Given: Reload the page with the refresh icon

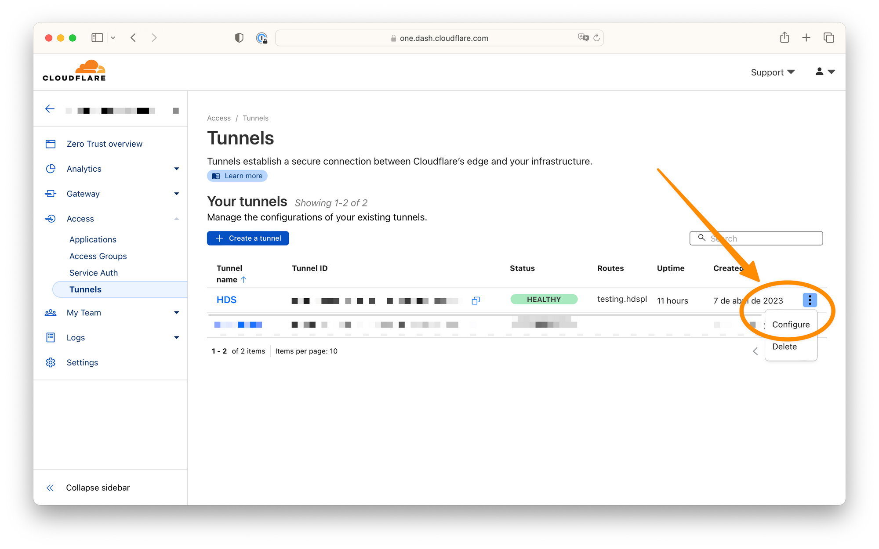Looking at the screenshot, I should click(596, 38).
